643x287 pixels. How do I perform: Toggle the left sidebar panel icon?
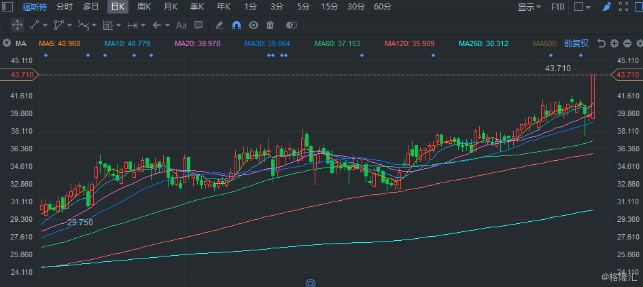tap(7, 7)
